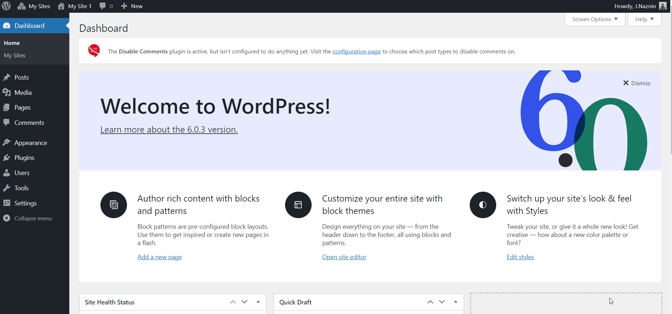
Task: Expand the Screen Options dropdown
Action: 595,19
